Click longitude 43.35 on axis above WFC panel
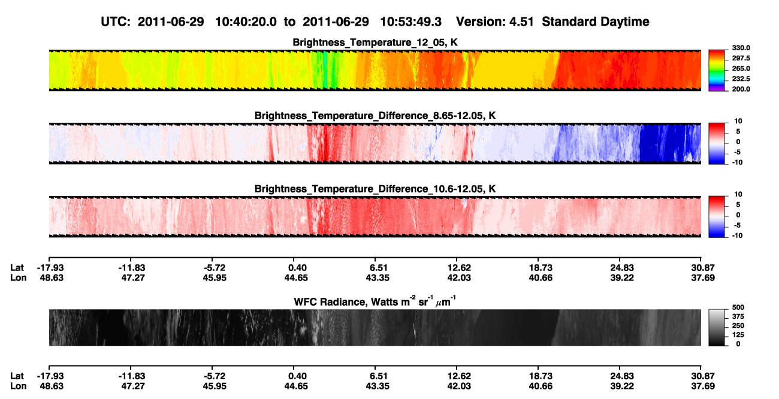 (378, 277)
